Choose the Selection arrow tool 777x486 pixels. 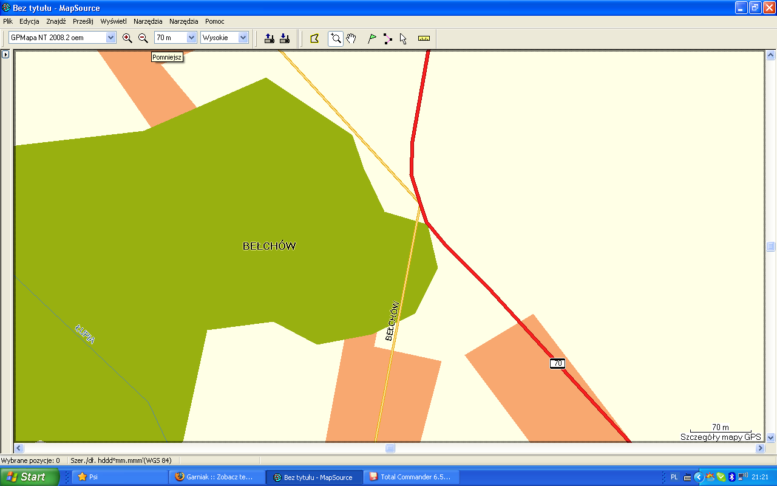click(403, 38)
